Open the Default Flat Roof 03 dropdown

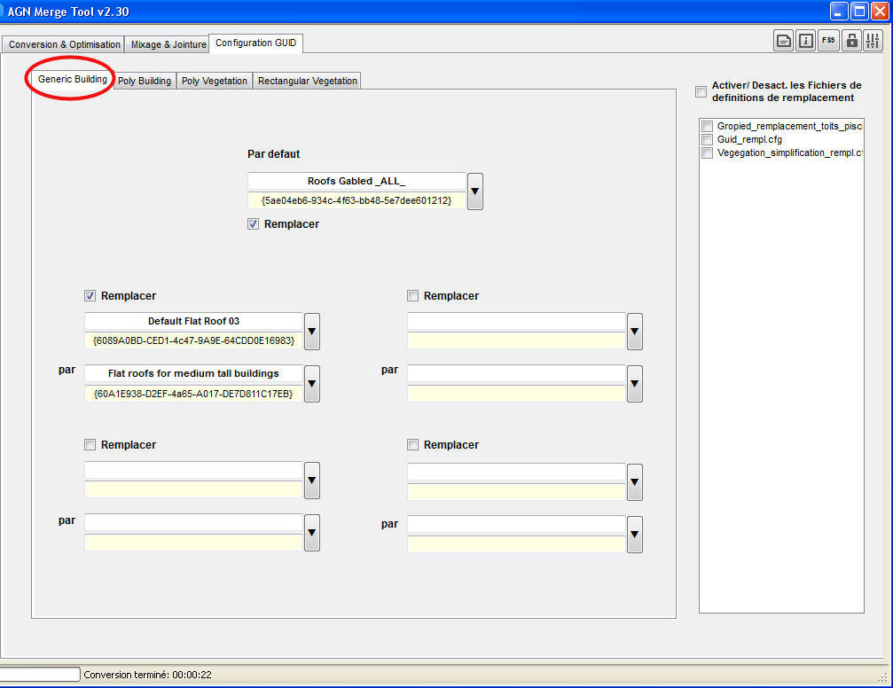point(312,332)
